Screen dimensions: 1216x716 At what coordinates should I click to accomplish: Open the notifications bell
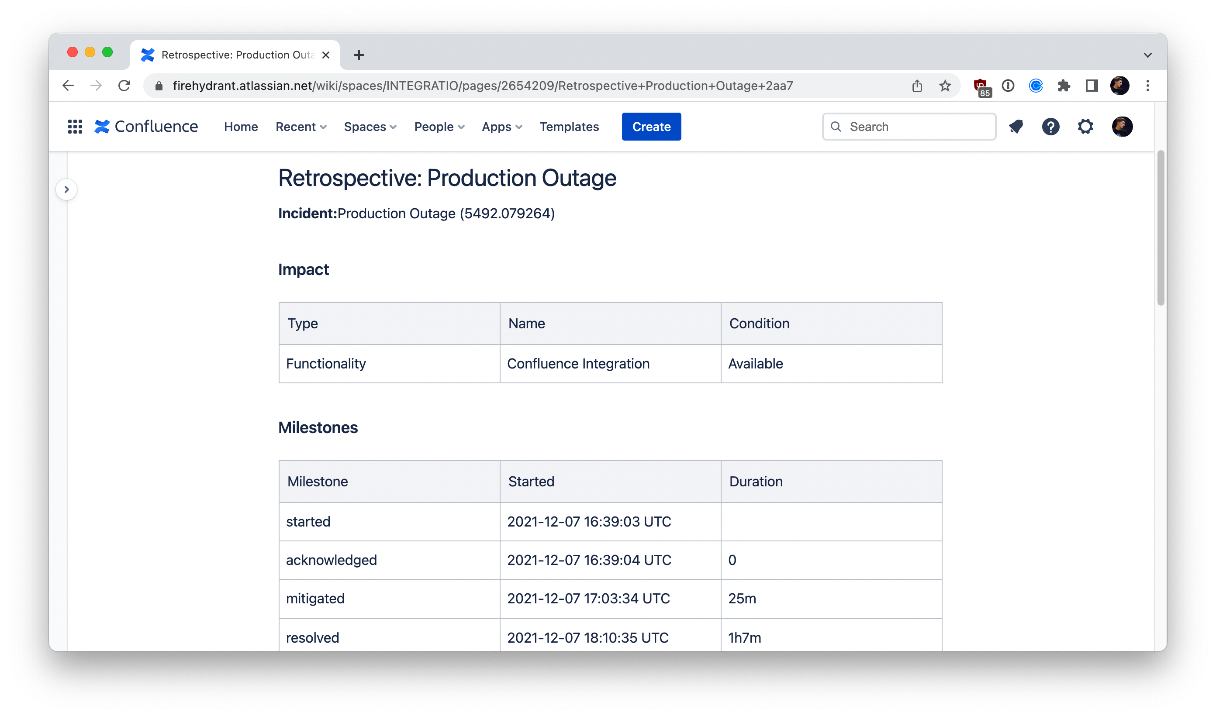pos(1016,127)
